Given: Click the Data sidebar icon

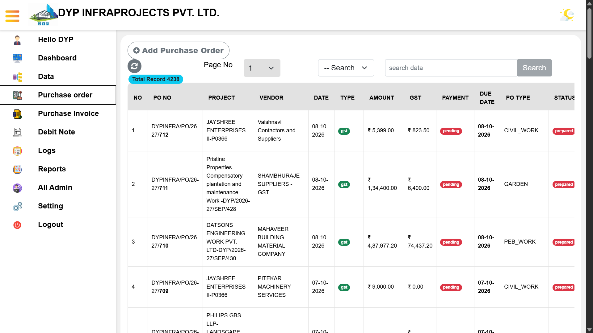Looking at the screenshot, I should point(17,77).
